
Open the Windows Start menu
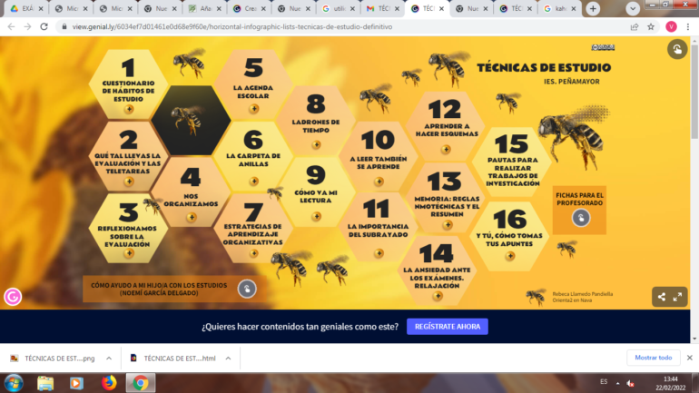coord(14,383)
